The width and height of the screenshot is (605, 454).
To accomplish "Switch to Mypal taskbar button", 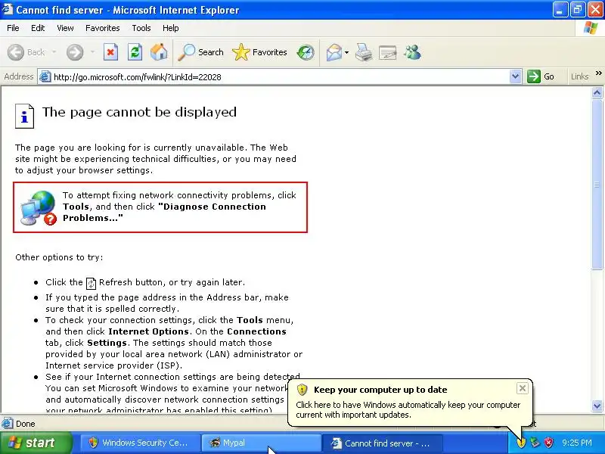I will click(x=261, y=443).
